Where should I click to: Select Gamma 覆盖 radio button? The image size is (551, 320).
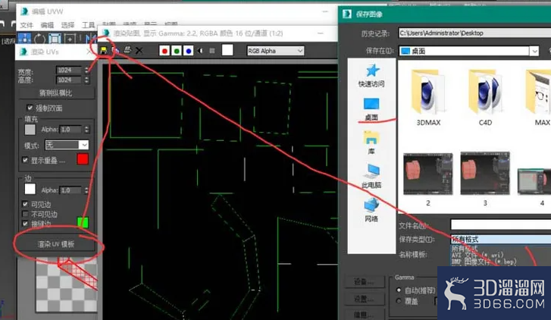click(x=399, y=301)
